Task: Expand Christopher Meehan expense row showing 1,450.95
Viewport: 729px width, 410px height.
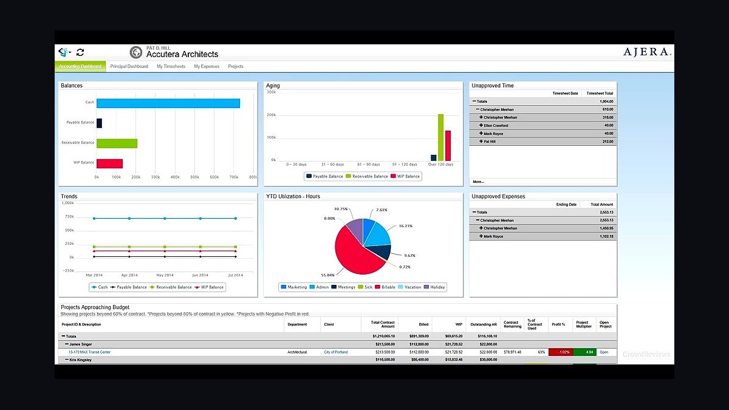Action: 481,228
